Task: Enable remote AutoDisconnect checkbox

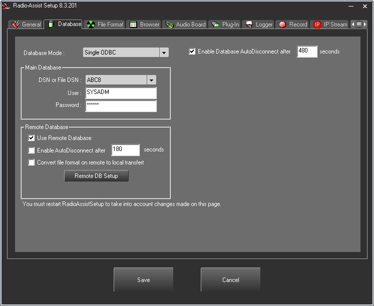Action: (x=32, y=150)
